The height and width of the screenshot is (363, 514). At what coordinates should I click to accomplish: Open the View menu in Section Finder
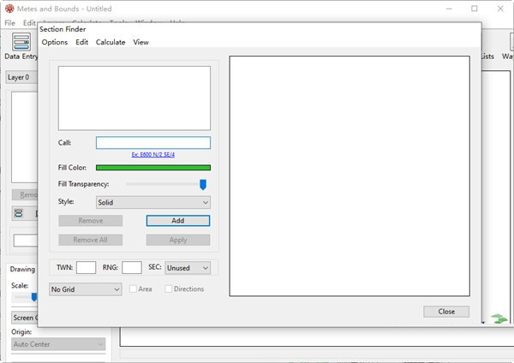(140, 42)
